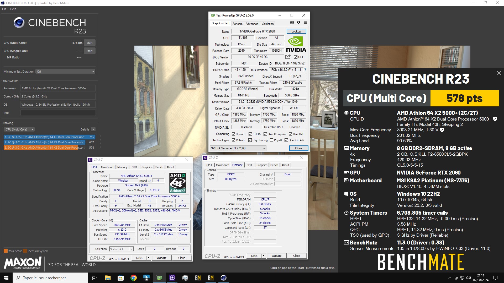Open GPU-Z hamburger menu
504x283 pixels.
305,23
